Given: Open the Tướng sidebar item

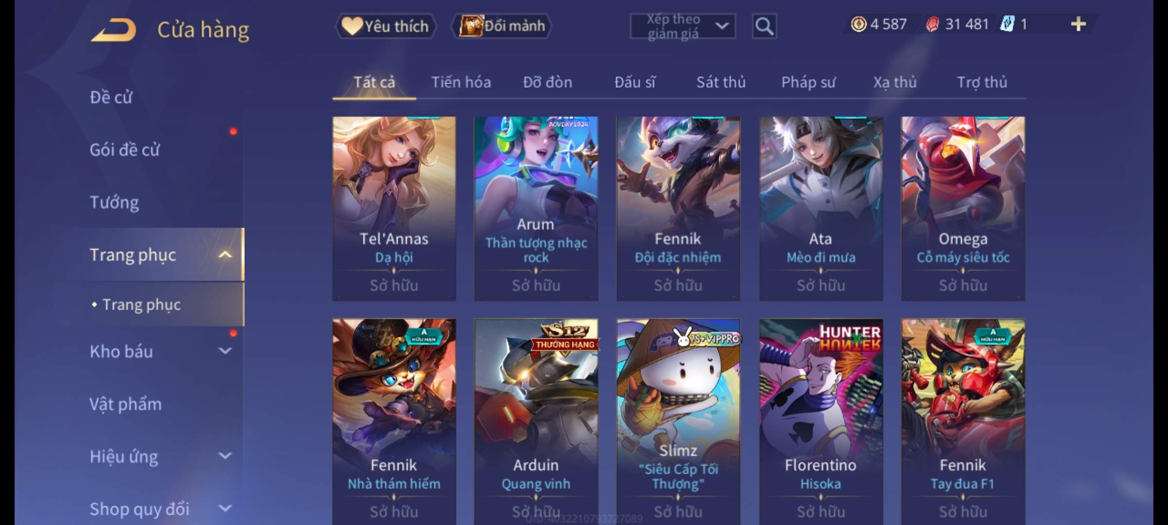Looking at the screenshot, I should tap(114, 202).
